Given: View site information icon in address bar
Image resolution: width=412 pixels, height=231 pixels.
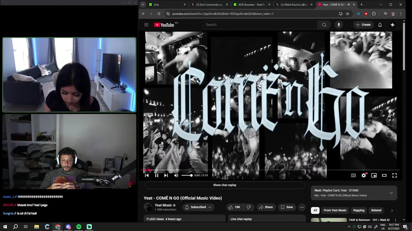Looking at the screenshot, I should pos(168,14).
